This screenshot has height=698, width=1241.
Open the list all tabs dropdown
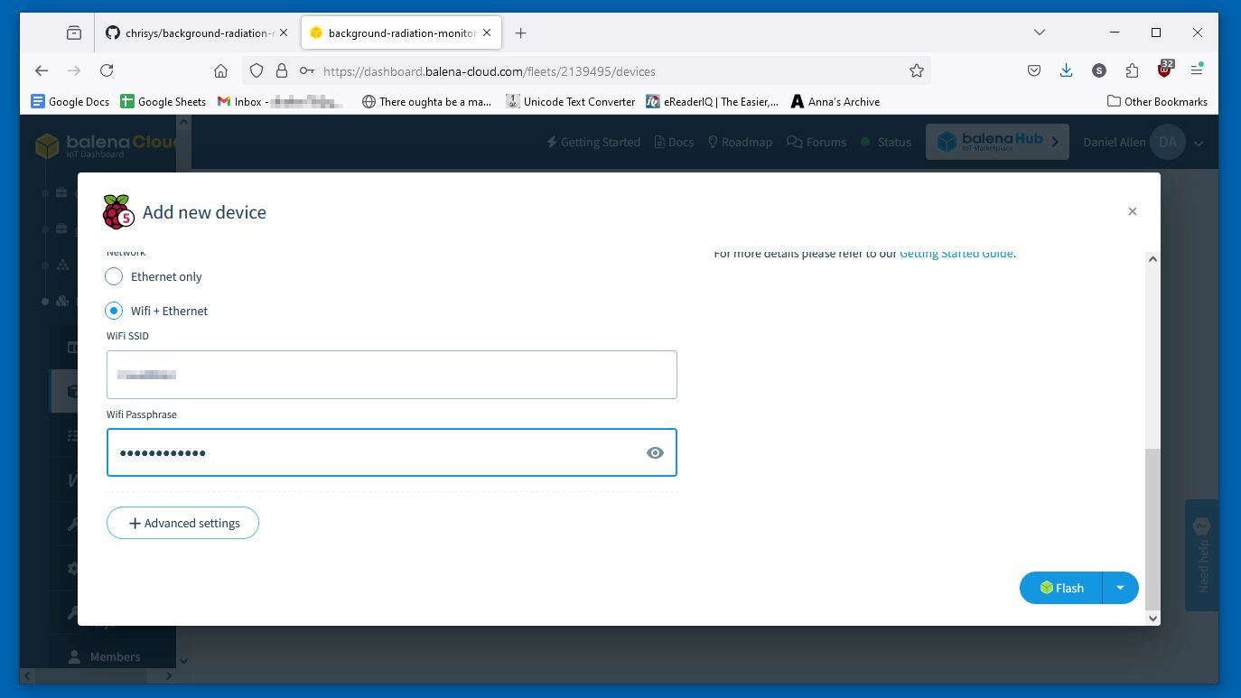point(1040,33)
